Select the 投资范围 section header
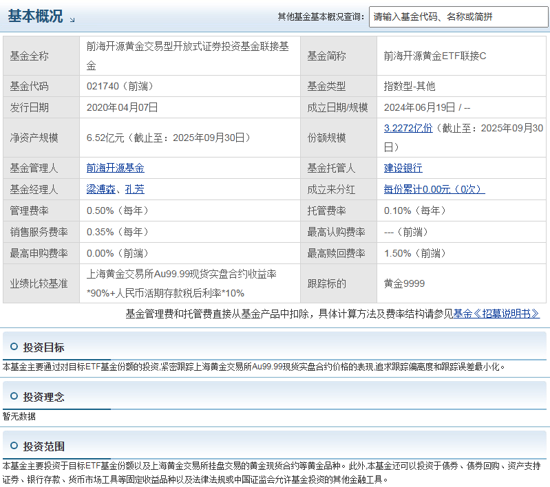550x487 pixels. (x=43, y=446)
